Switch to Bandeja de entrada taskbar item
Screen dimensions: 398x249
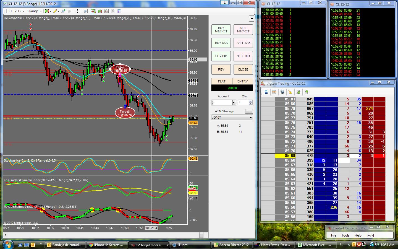[x=65, y=245]
